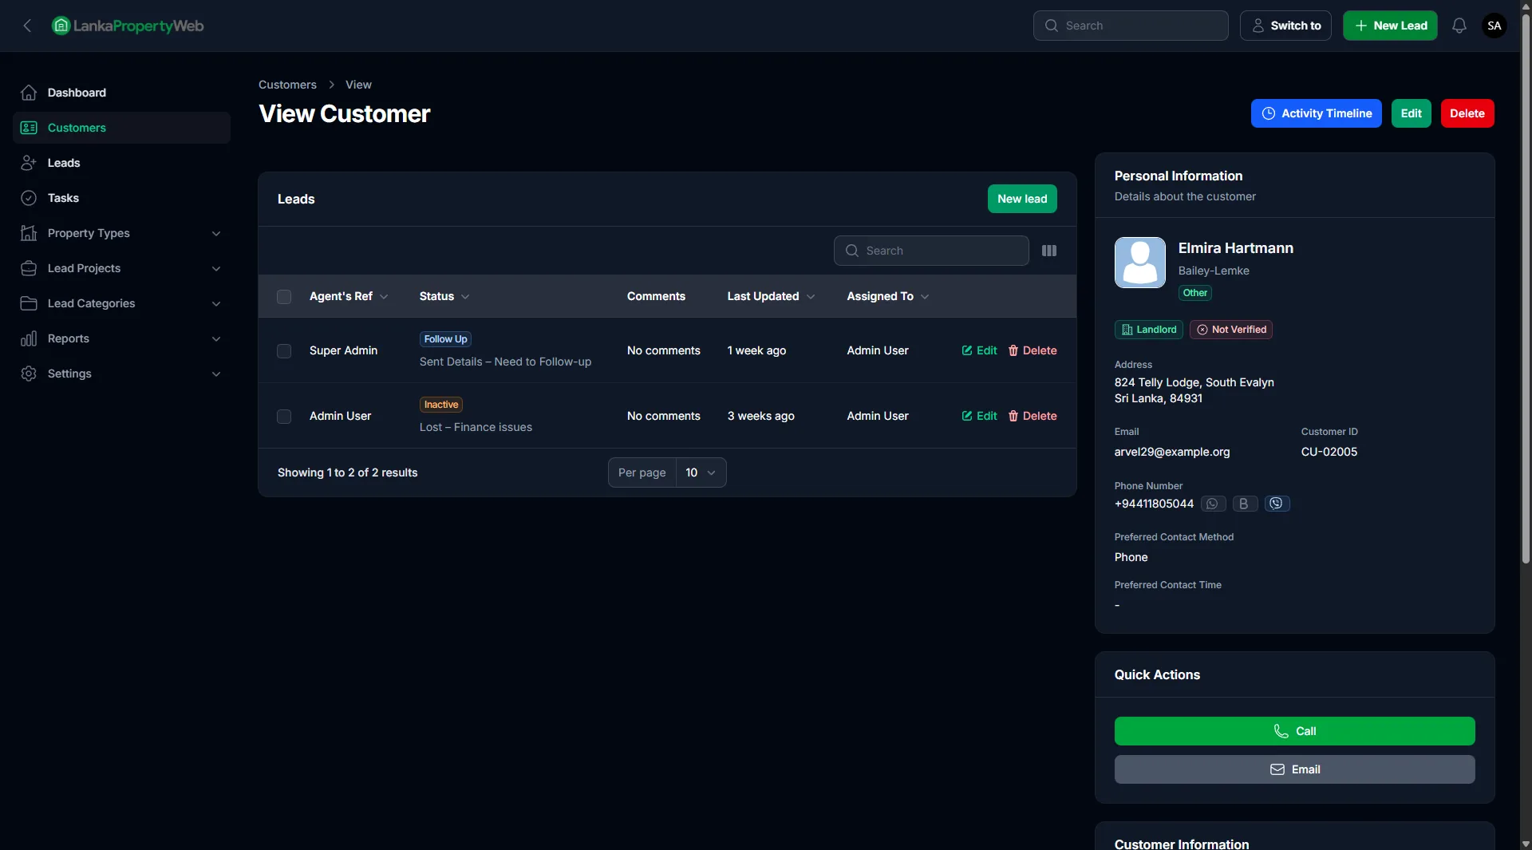Open Leads in the sidebar
The image size is (1532, 850).
64,163
